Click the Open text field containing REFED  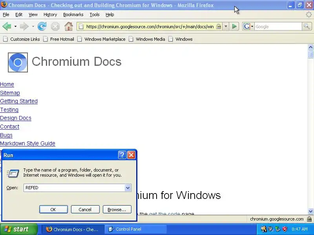(74, 188)
